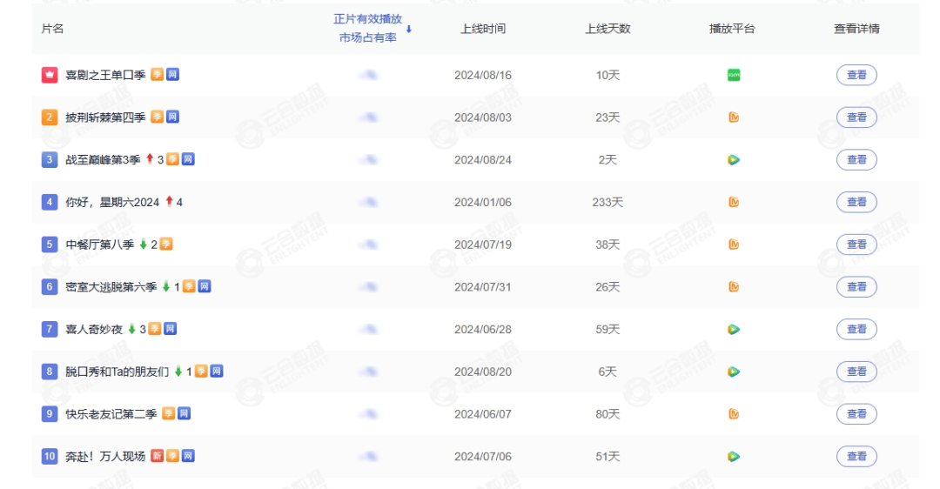Click the red 新 badge beside 奔赴！万人现场
940x489 pixels.
157,456
